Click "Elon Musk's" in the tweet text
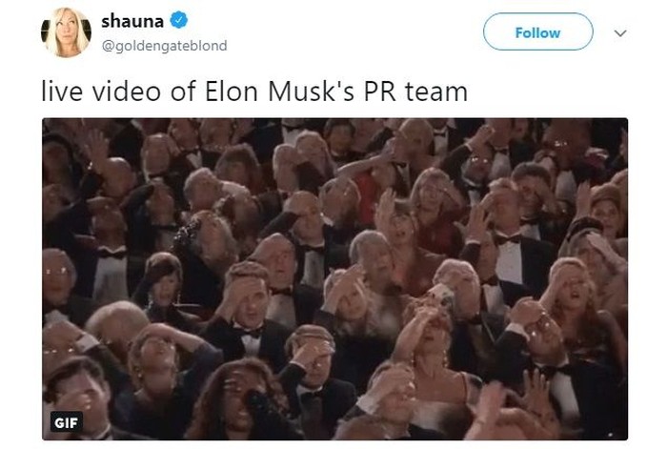The height and width of the screenshot is (449, 667). click(279, 92)
